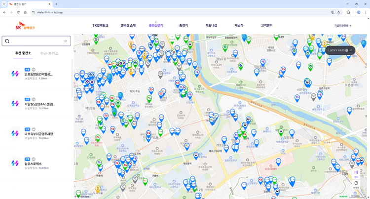Focus the charging station search input field
370x199 pixels.
37,41
